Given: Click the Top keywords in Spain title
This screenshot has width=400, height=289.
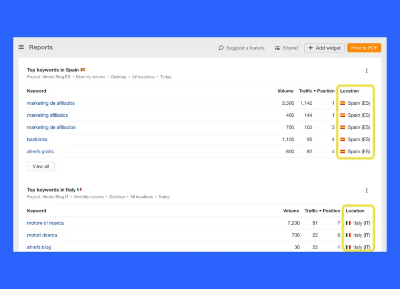Looking at the screenshot, I should [53, 70].
